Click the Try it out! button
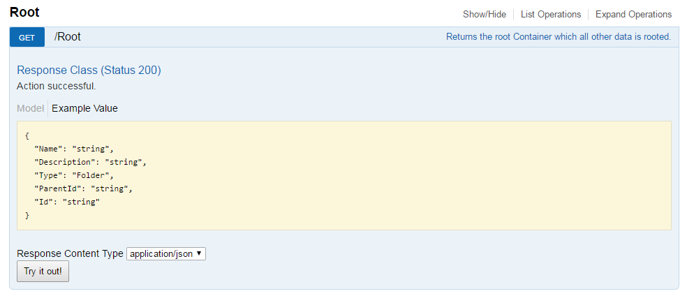This screenshot has width=687, height=296. (43, 272)
